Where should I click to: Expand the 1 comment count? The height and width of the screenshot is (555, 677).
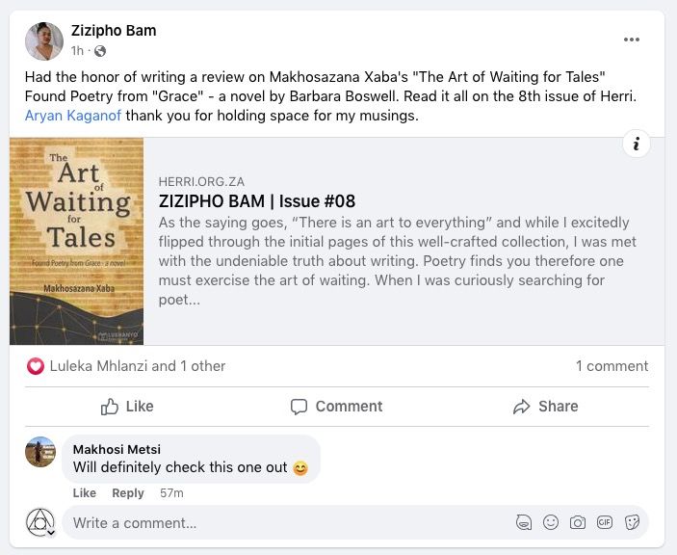pos(612,366)
